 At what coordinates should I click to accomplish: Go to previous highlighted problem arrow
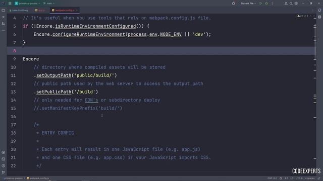[x=310, y=16]
